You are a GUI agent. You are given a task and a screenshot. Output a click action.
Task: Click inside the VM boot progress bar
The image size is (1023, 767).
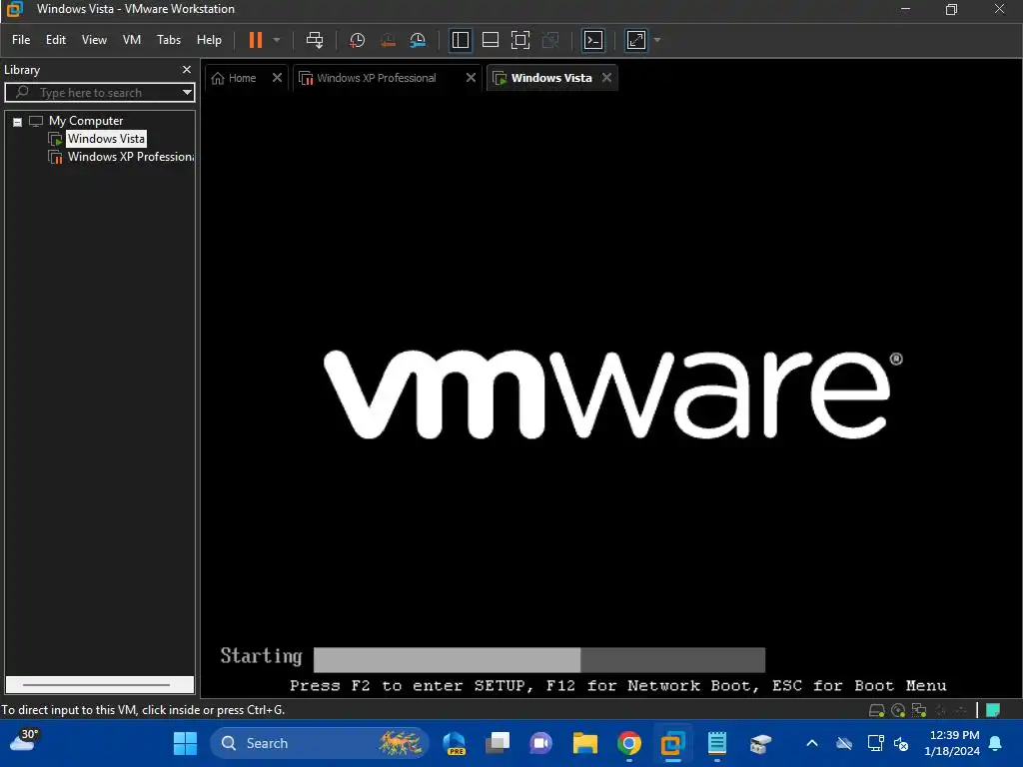tap(538, 659)
